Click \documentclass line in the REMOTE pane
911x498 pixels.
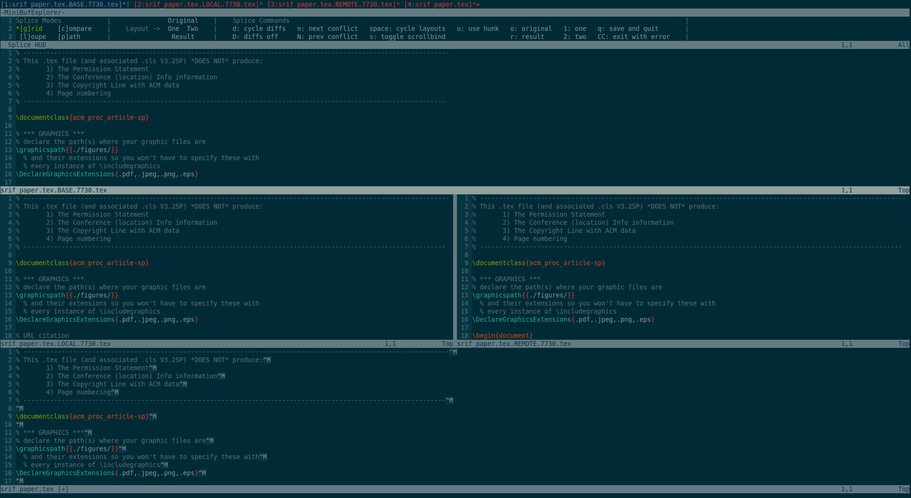pos(539,263)
